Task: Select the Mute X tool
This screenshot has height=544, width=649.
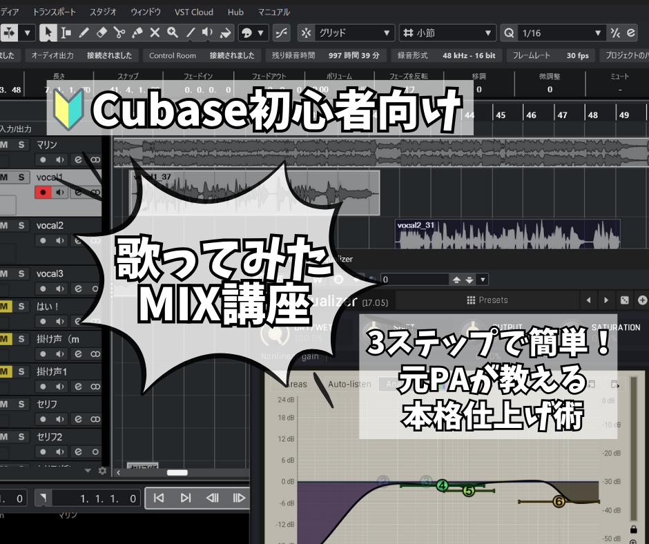Action: coord(155,32)
